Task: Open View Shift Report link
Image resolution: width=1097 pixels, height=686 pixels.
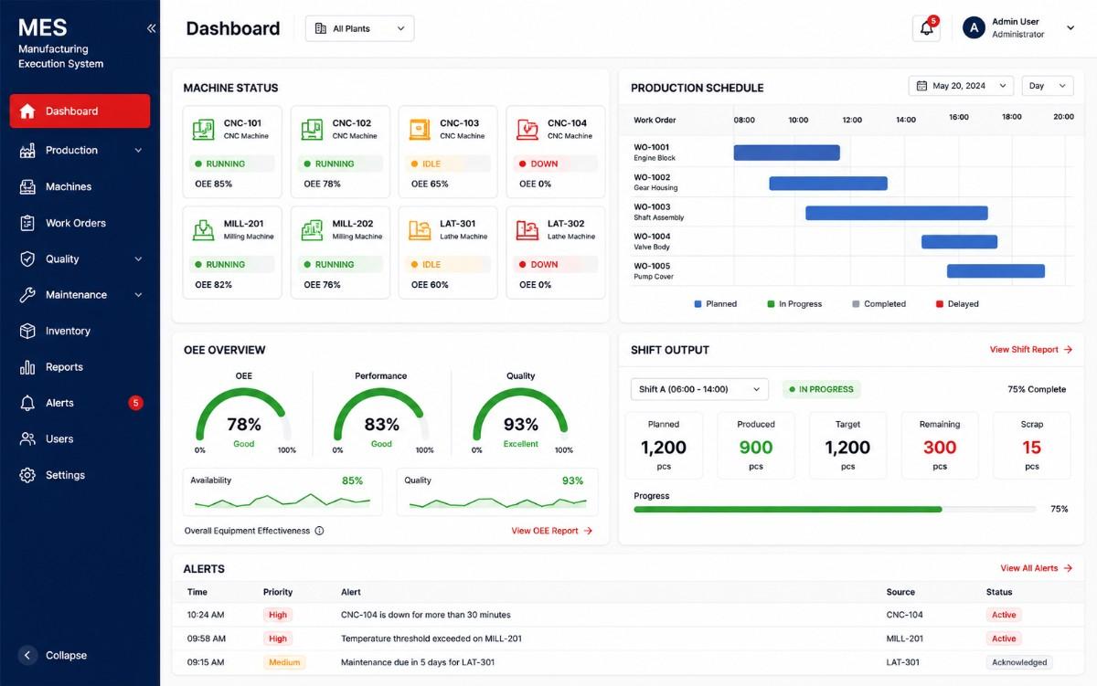Action: [1031, 350]
